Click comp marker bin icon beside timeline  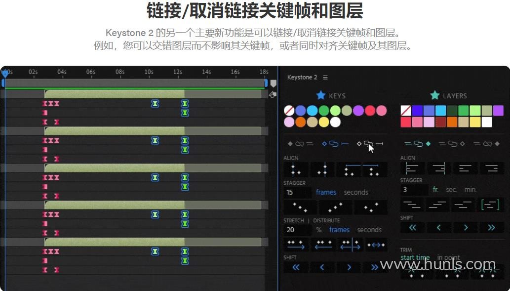(x=273, y=83)
